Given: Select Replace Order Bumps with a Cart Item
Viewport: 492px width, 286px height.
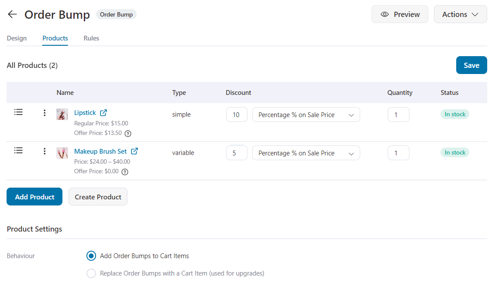Looking at the screenshot, I should [91, 273].
